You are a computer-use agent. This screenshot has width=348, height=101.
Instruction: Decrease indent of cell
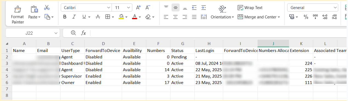(194, 8)
